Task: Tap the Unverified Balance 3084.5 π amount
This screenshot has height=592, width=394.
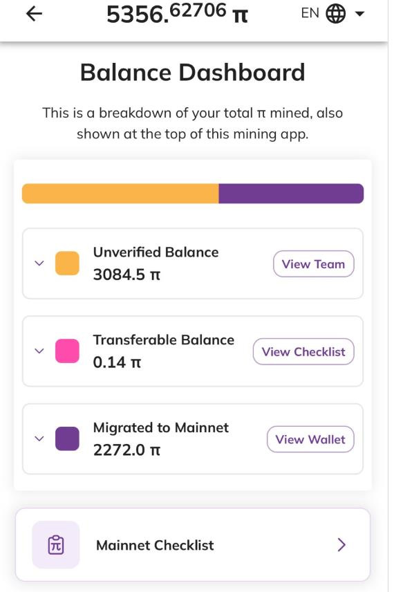Action: click(x=126, y=275)
